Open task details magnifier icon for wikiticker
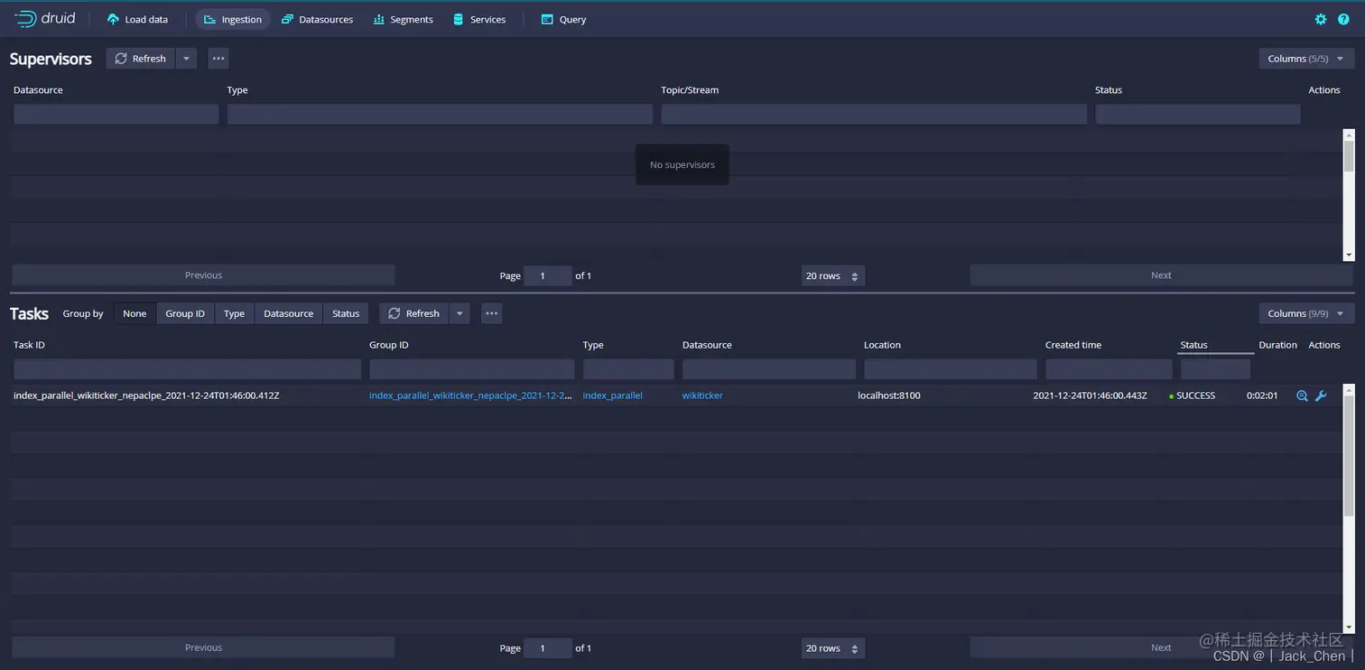The width and height of the screenshot is (1365, 670). (1302, 395)
